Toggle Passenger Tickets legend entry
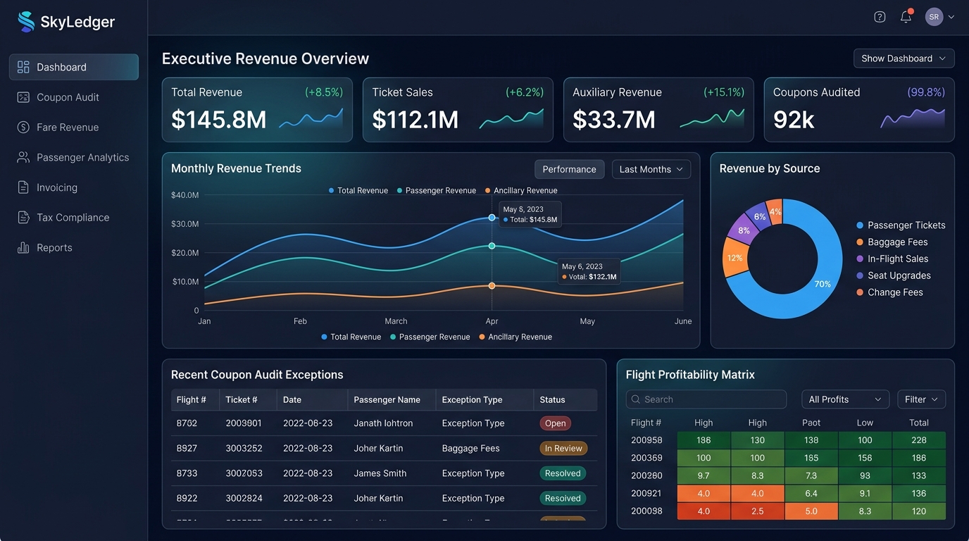 click(901, 225)
